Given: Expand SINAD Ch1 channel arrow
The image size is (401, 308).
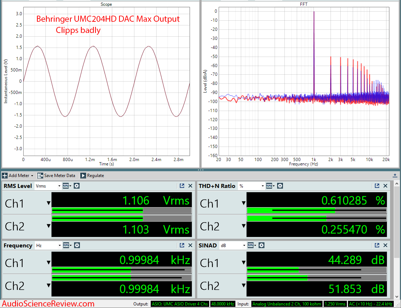Looking at the screenshot, I should tap(244, 263).
